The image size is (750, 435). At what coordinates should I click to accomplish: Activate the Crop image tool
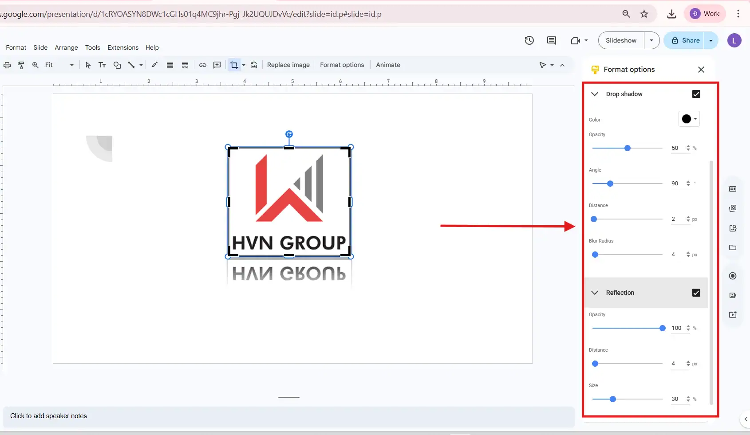coord(234,65)
